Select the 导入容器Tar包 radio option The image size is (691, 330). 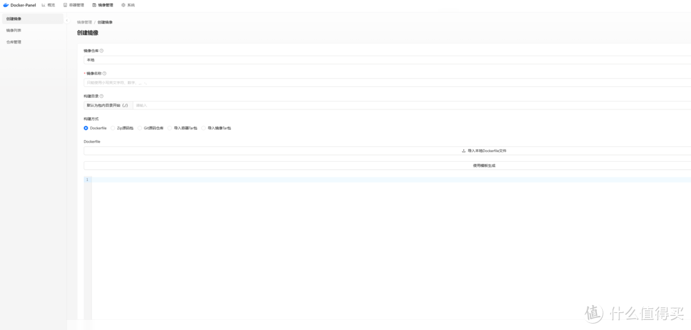tap(170, 128)
